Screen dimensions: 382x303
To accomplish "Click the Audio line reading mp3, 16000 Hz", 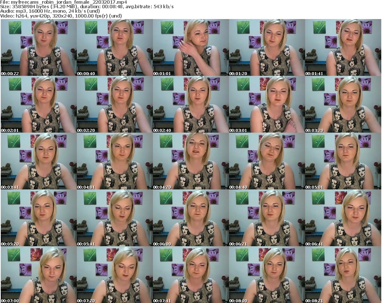I will 50,11.
